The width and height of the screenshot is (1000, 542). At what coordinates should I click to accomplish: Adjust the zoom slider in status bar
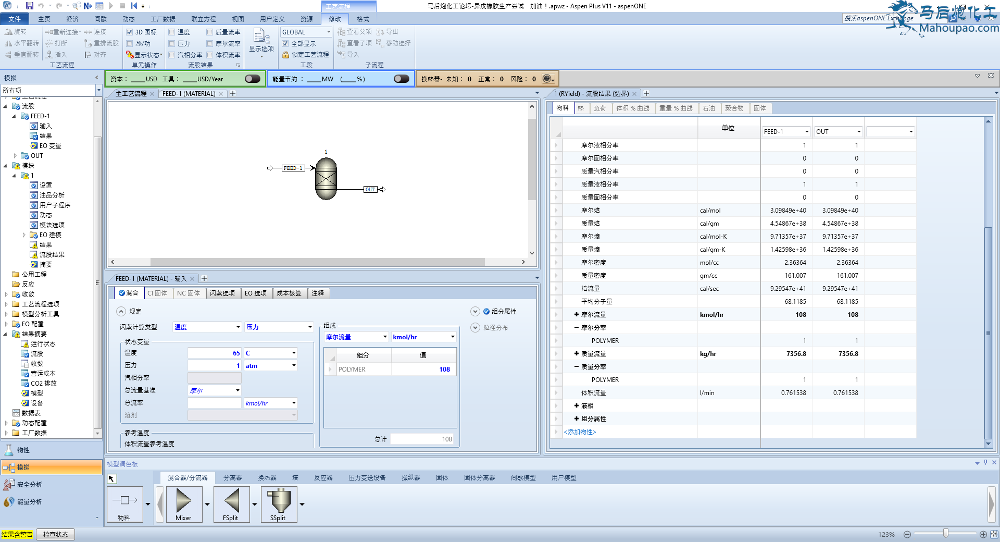pos(945,534)
